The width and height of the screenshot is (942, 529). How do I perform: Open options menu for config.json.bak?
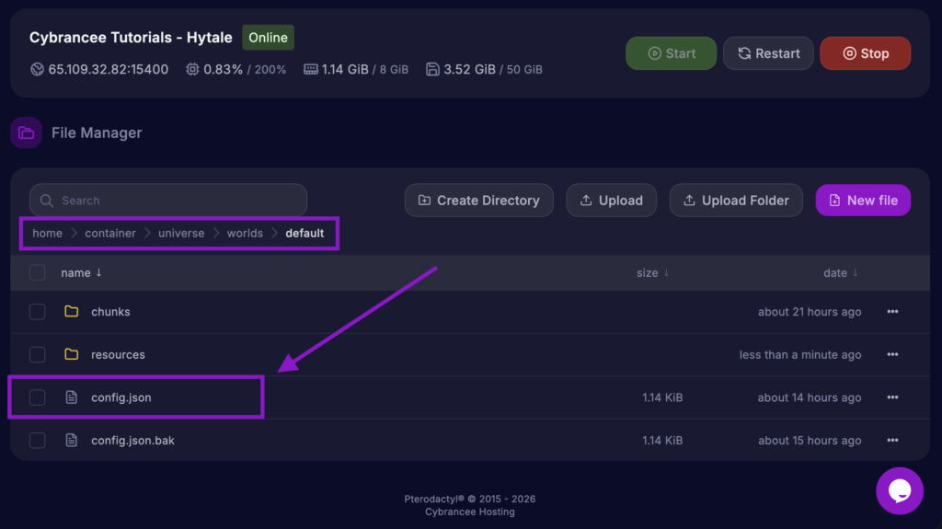point(891,441)
